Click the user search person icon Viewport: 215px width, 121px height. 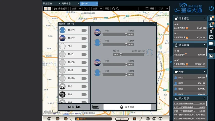(113, 9)
